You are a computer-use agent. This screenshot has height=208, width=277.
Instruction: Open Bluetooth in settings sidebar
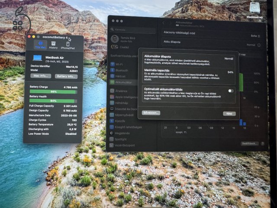coord(119,70)
